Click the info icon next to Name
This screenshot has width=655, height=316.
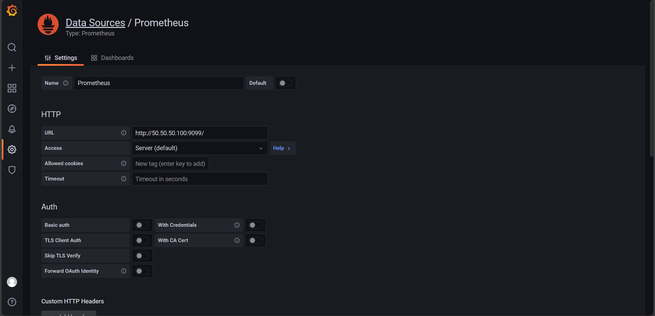[66, 83]
